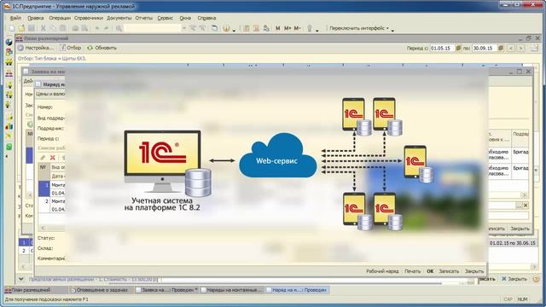The image size is (546, 307).
Task: Confirm with OK in front dialog
Action: pos(430,271)
